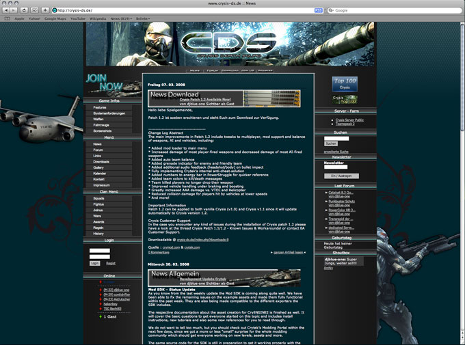Click the Ein / Austragen newsletter button
The width and height of the screenshot is (465, 345).
tap(341, 176)
